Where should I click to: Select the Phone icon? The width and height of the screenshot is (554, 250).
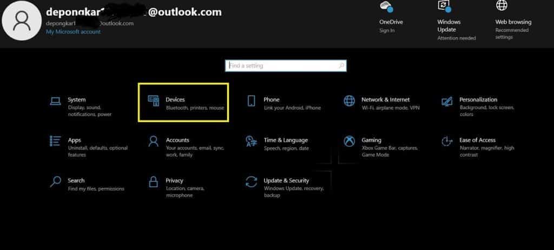point(251,101)
